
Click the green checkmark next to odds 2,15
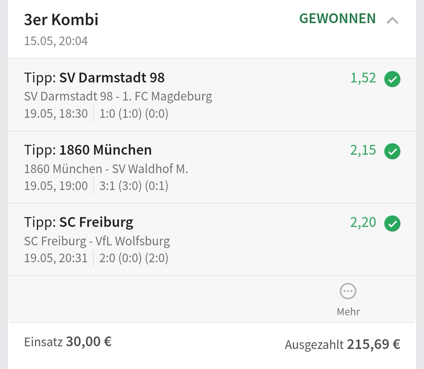coord(392,152)
